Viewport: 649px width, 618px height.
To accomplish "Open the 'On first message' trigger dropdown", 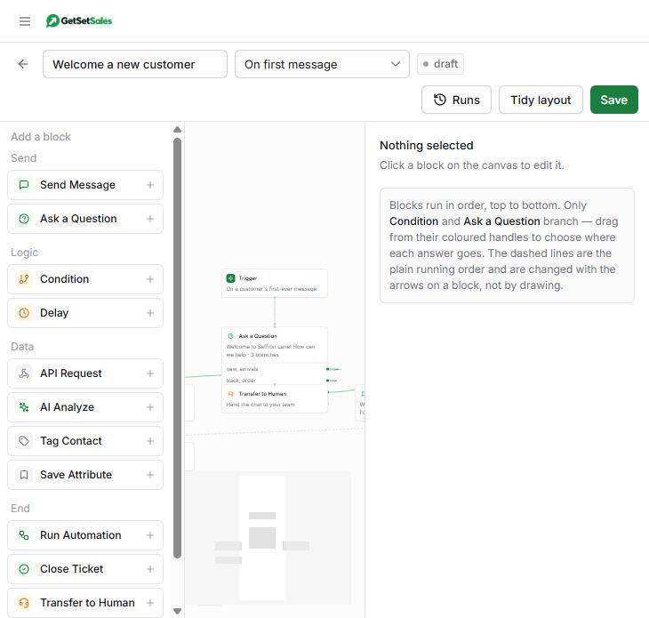I will pyautogui.click(x=322, y=64).
